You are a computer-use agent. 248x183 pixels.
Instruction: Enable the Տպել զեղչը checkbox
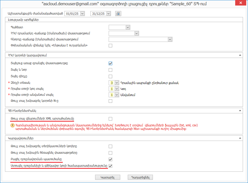click(x=110, y=76)
